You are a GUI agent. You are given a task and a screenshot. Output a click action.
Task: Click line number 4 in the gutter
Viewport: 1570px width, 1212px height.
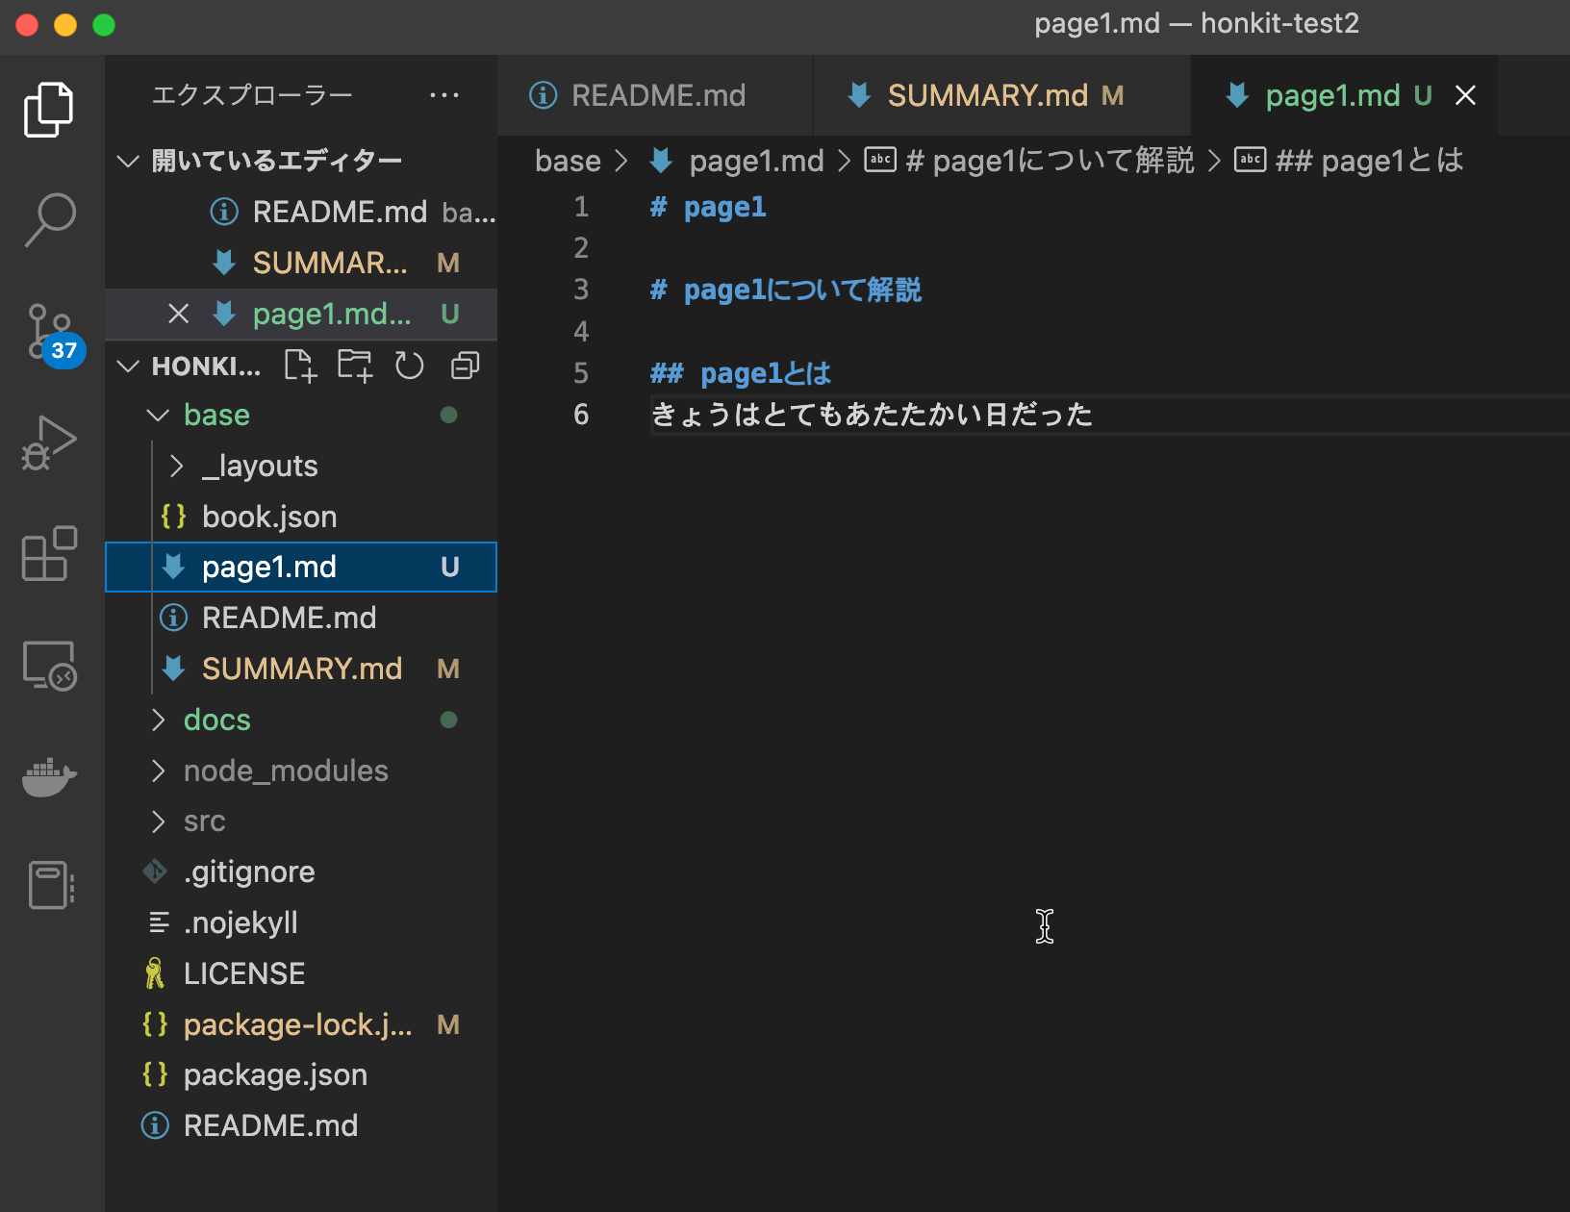coord(581,332)
